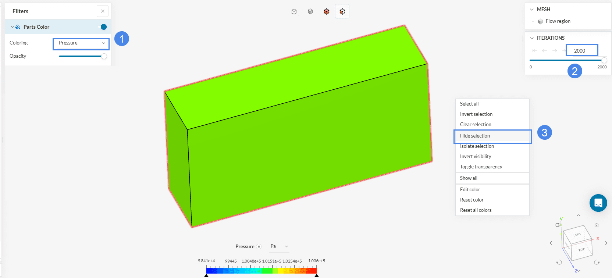Rotate view clockwise using bottom-right arrow
The image size is (612, 278).
pyautogui.click(x=597, y=262)
